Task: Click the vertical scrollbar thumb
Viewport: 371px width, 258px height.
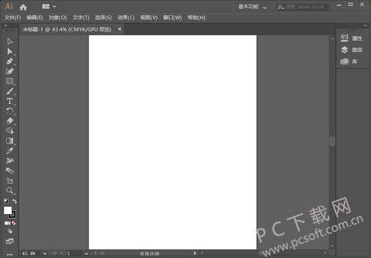Action: pyautogui.click(x=332, y=142)
